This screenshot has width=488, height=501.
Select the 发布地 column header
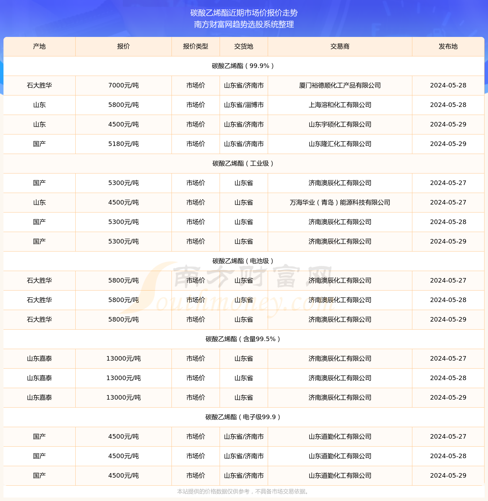pyautogui.click(x=448, y=46)
